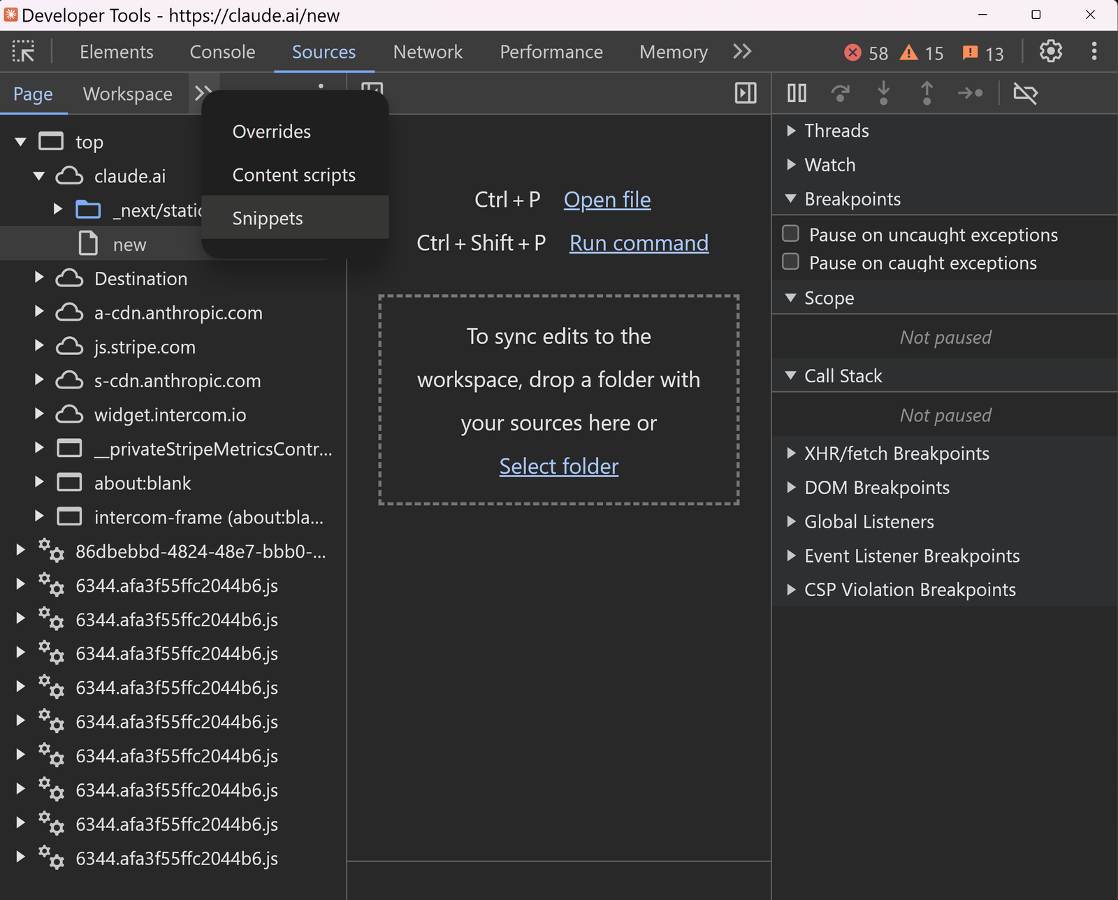Click the widget.intercom.io cloud icon
The height and width of the screenshot is (900, 1118).
coord(69,415)
